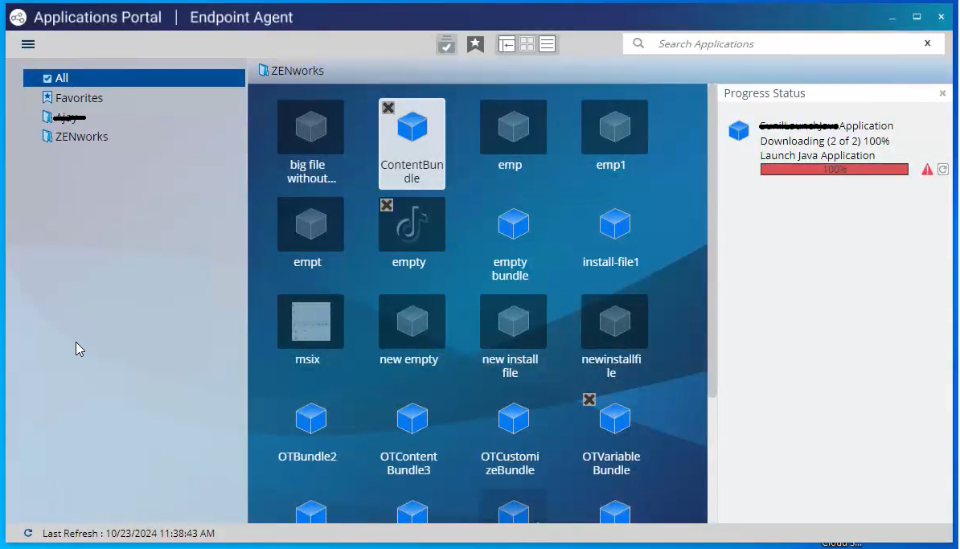The width and height of the screenshot is (960, 549).
Task: Click the 100% progress bar
Action: coord(834,169)
